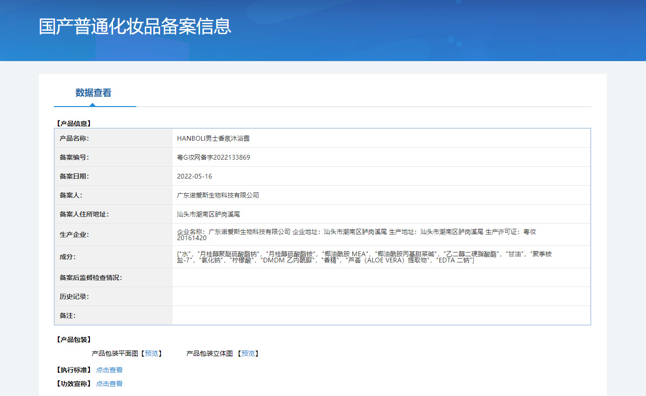Click the 生产企业 row label
The image size is (646, 396).
pyautogui.click(x=74, y=234)
